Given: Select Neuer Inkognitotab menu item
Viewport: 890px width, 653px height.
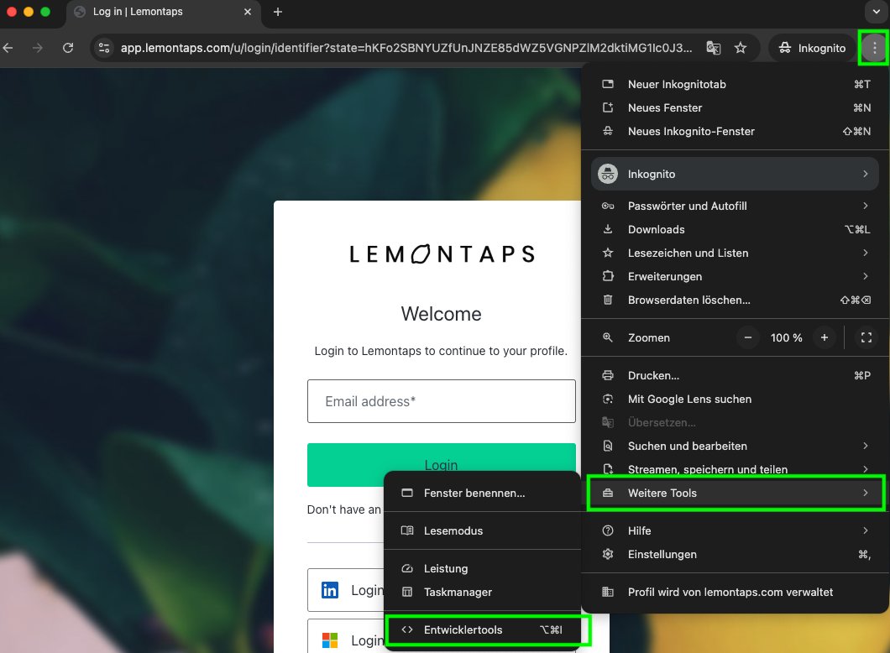Looking at the screenshot, I should 735,85.
